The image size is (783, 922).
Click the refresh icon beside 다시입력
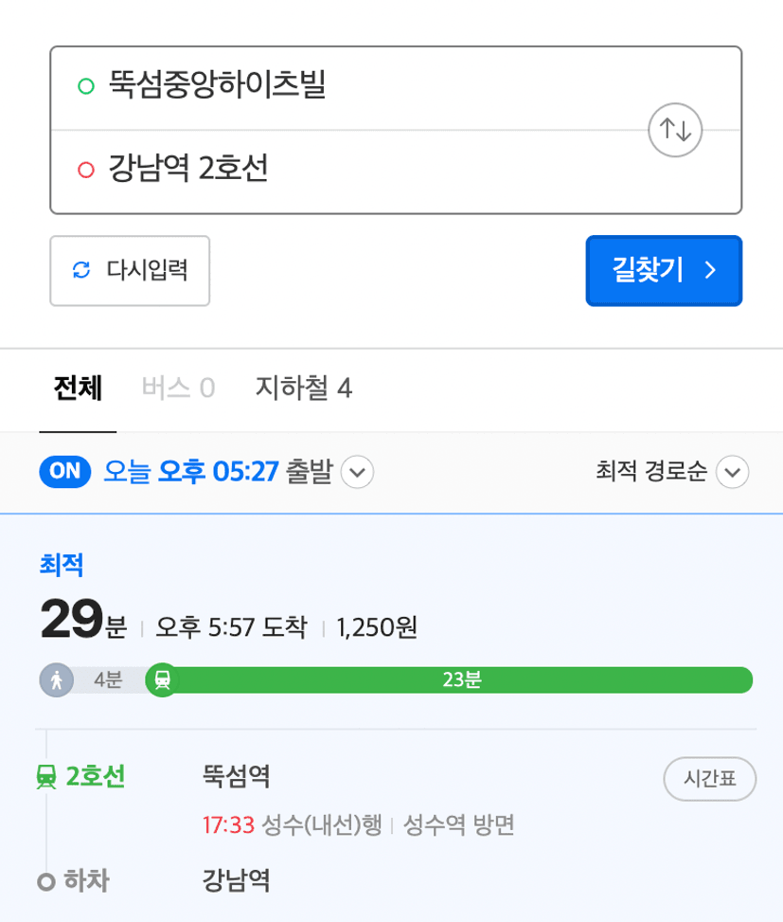(x=81, y=270)
